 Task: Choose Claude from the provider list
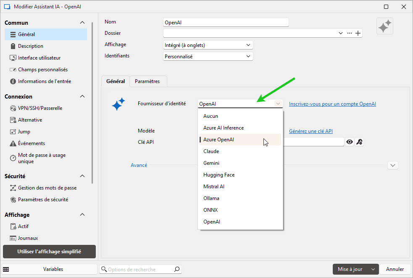coord(211,151)
